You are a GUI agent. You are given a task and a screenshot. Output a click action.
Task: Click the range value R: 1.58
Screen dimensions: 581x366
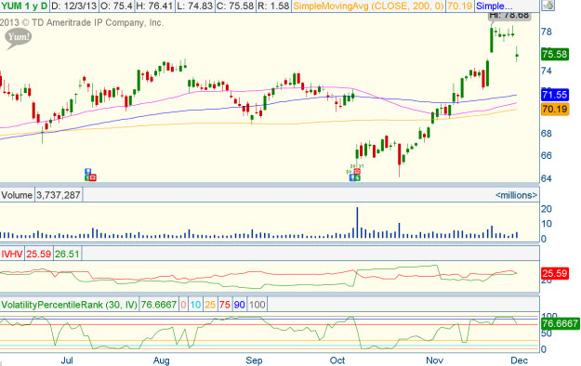[x=273, y=6]
